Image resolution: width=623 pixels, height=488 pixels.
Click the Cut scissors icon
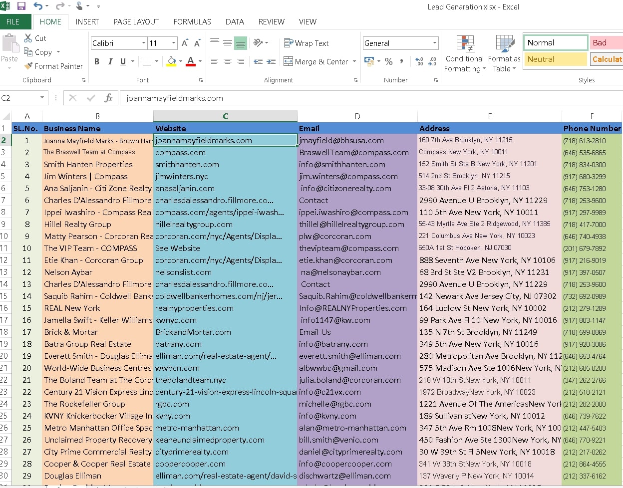[x=28, y=38]
